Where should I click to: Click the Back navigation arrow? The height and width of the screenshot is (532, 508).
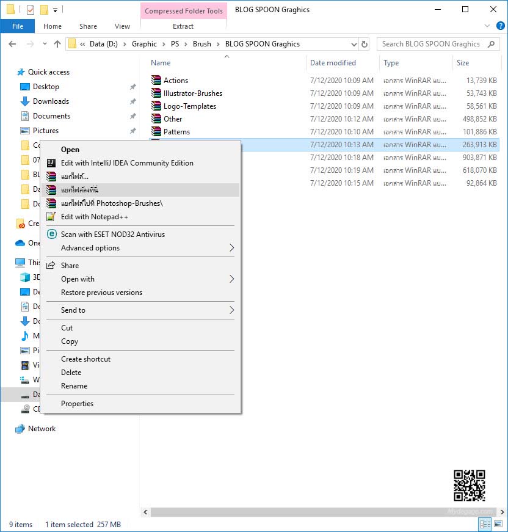(13, 44)
